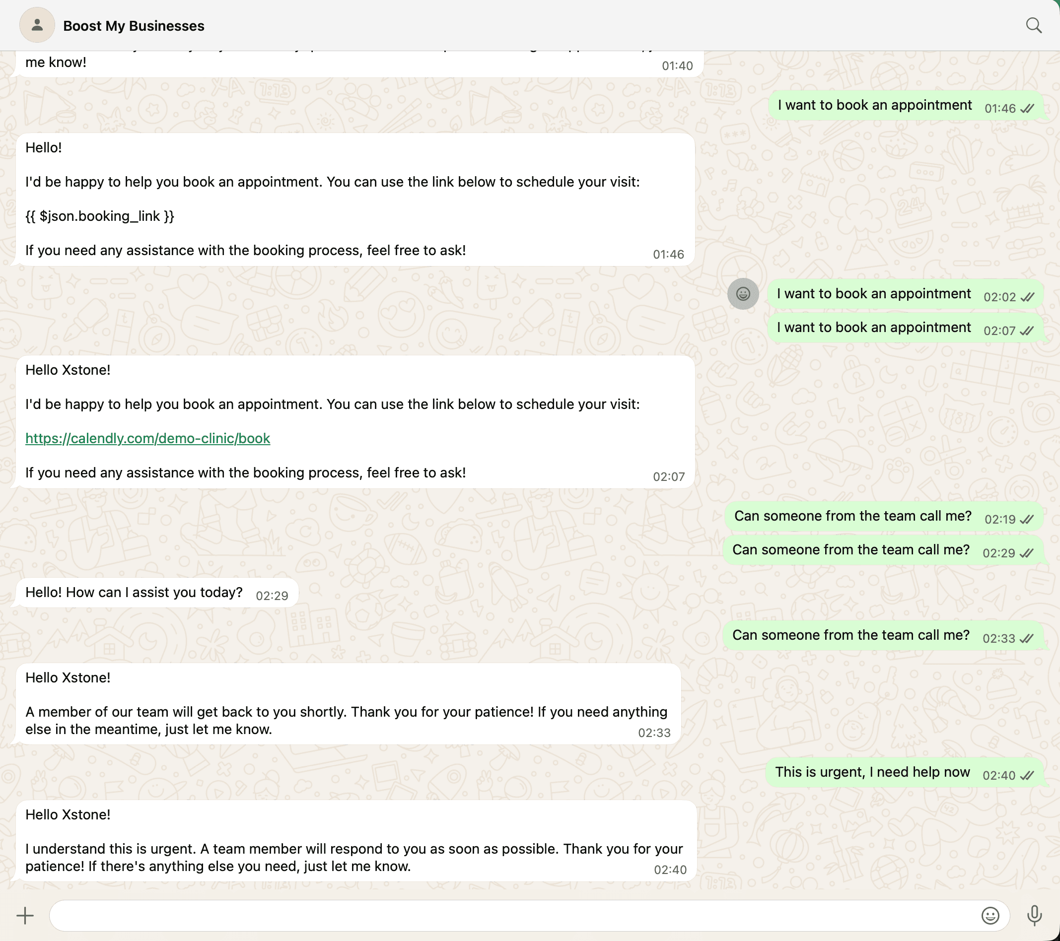Click the message input field
This screenshot has height=941, width=1060.
(x=519, y=916)
